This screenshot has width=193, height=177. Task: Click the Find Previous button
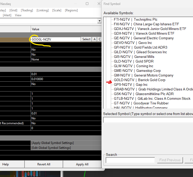click(x=170, y=160)
